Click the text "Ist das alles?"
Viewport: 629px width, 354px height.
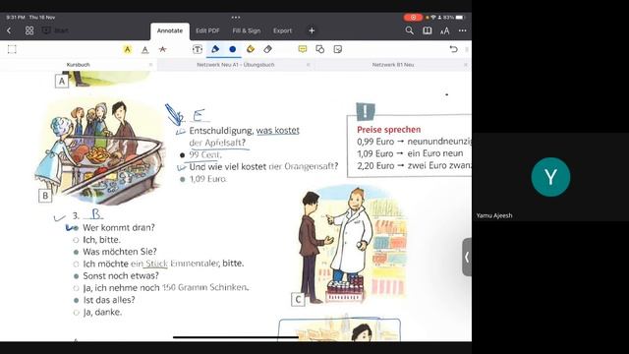coord(109,300)
